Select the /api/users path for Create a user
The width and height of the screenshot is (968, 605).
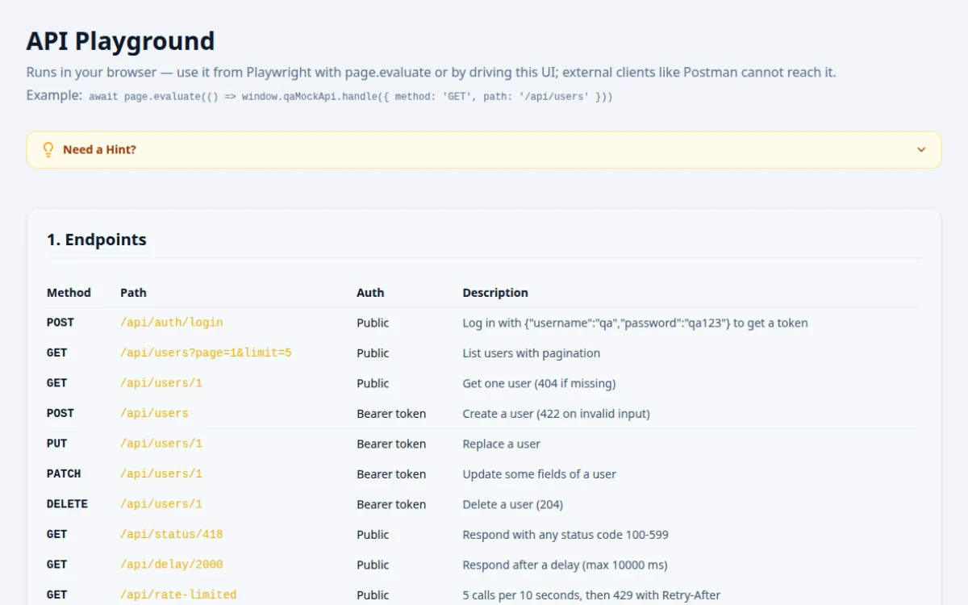click(x=154, y=413)
